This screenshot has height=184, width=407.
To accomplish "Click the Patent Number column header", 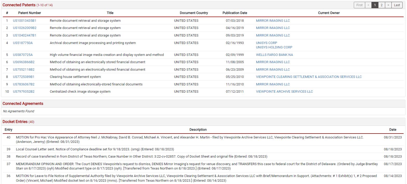I will (x=30, y=13).
